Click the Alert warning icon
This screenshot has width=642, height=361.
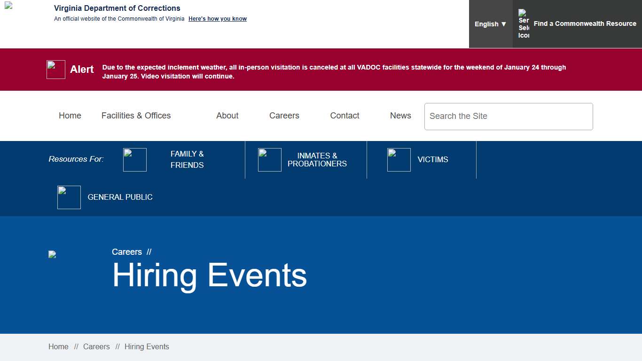click(x=55, y=69)
